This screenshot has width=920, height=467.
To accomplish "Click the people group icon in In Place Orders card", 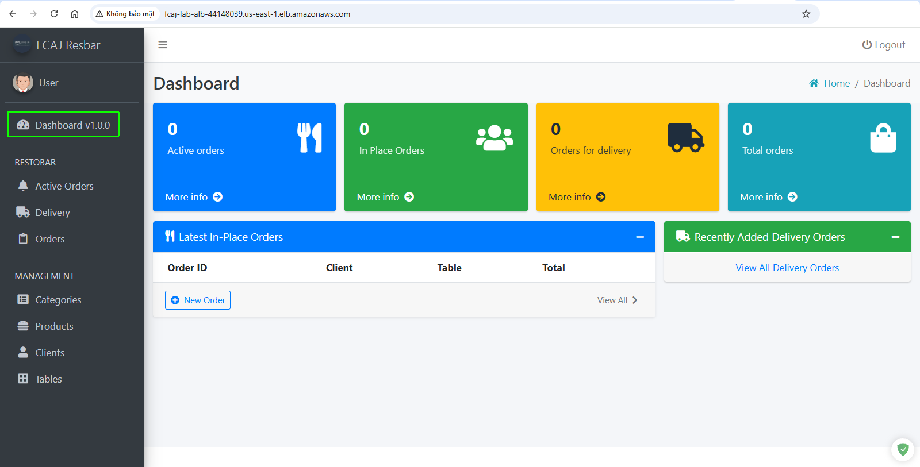I will (x=494, y=138).
